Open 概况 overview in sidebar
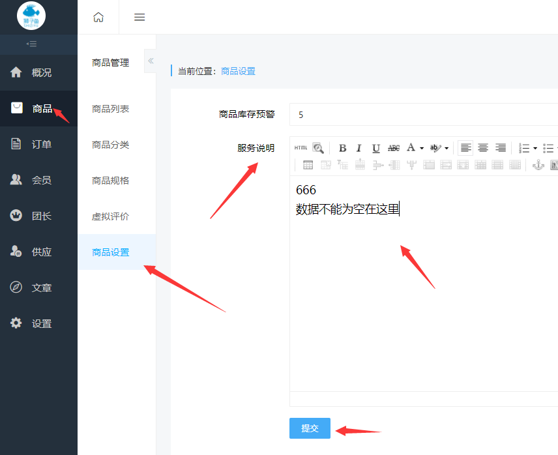 tap(39, 72)
